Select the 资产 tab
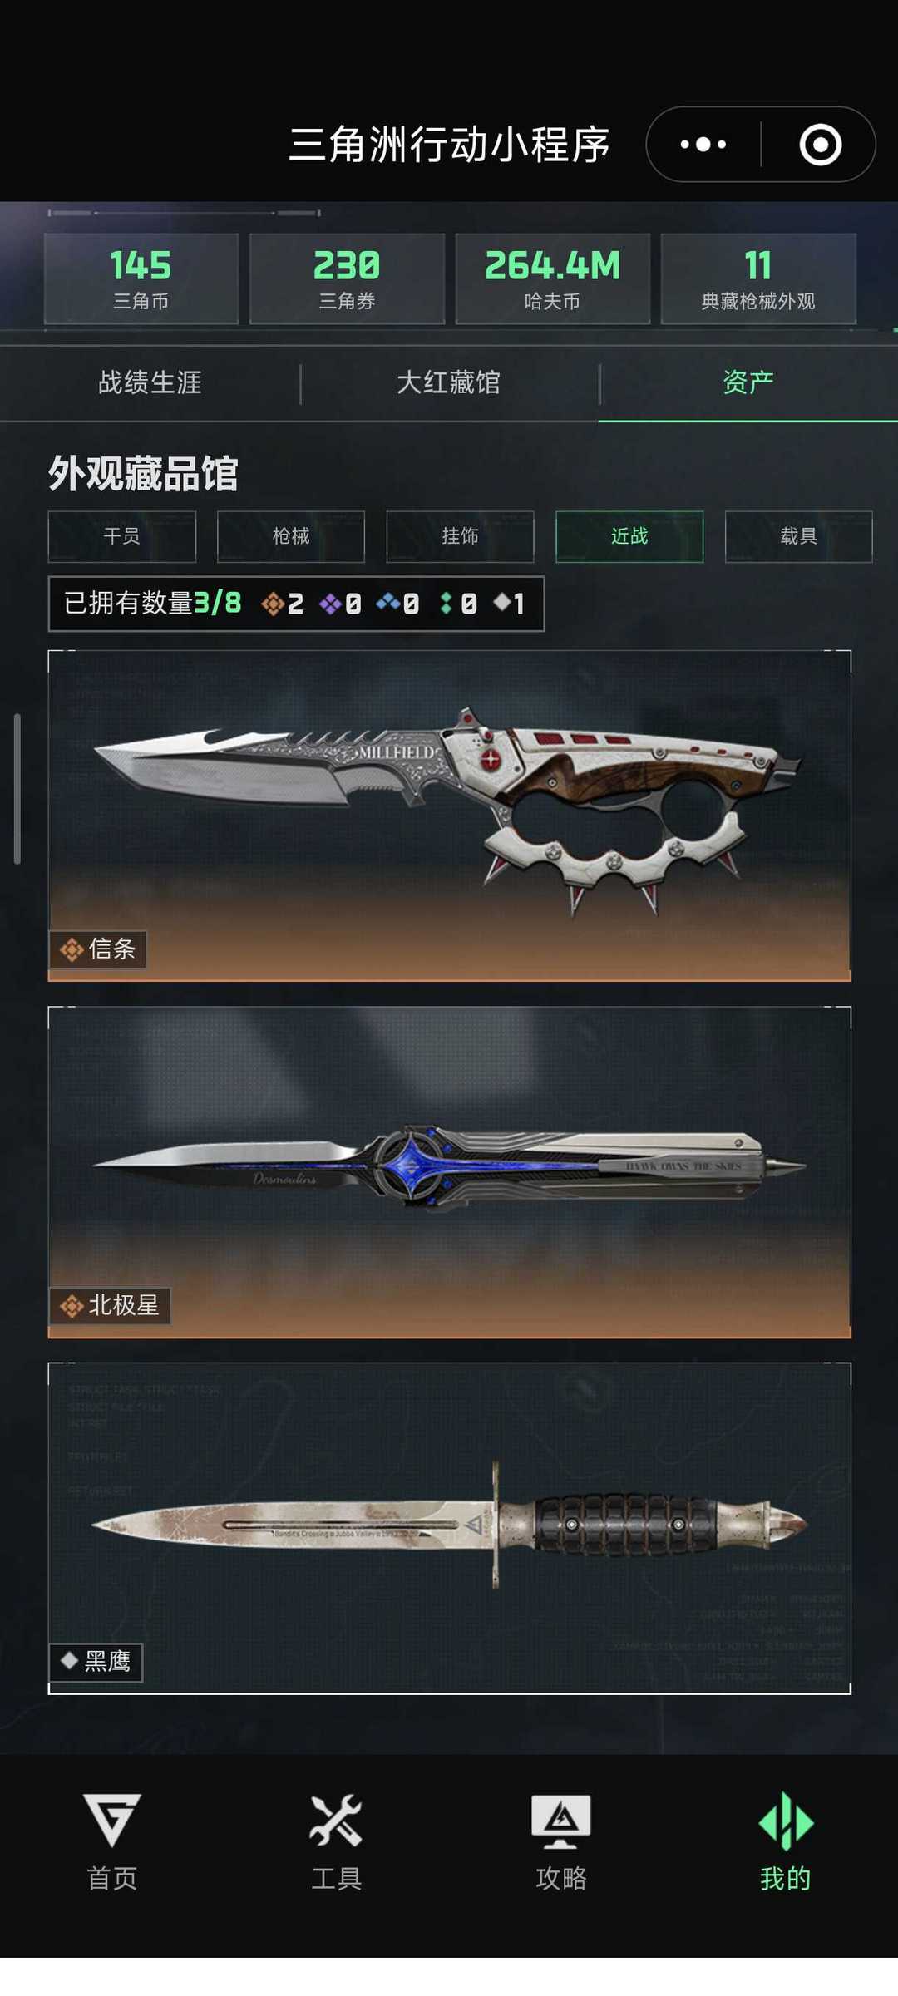This screenshot has width=898, height=1996. tap(748, 382)
